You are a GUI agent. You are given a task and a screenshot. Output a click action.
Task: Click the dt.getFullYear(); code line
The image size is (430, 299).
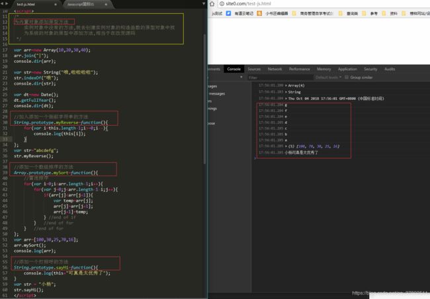(35, 101)
